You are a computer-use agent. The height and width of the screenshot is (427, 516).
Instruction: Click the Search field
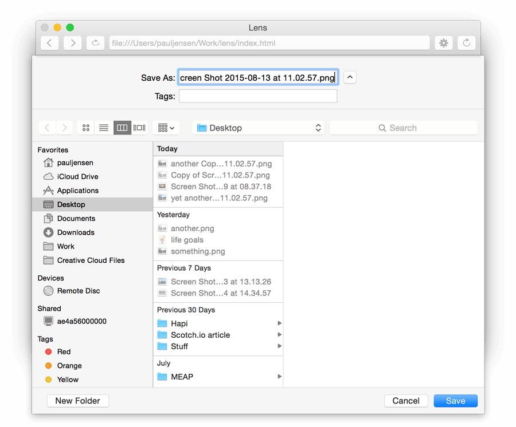(404, 128)
